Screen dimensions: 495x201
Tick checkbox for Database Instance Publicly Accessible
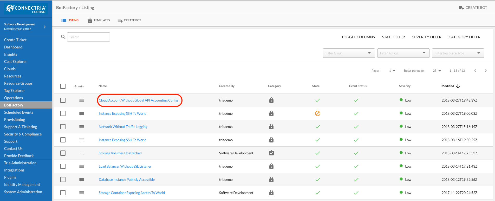tap(63, 180)
